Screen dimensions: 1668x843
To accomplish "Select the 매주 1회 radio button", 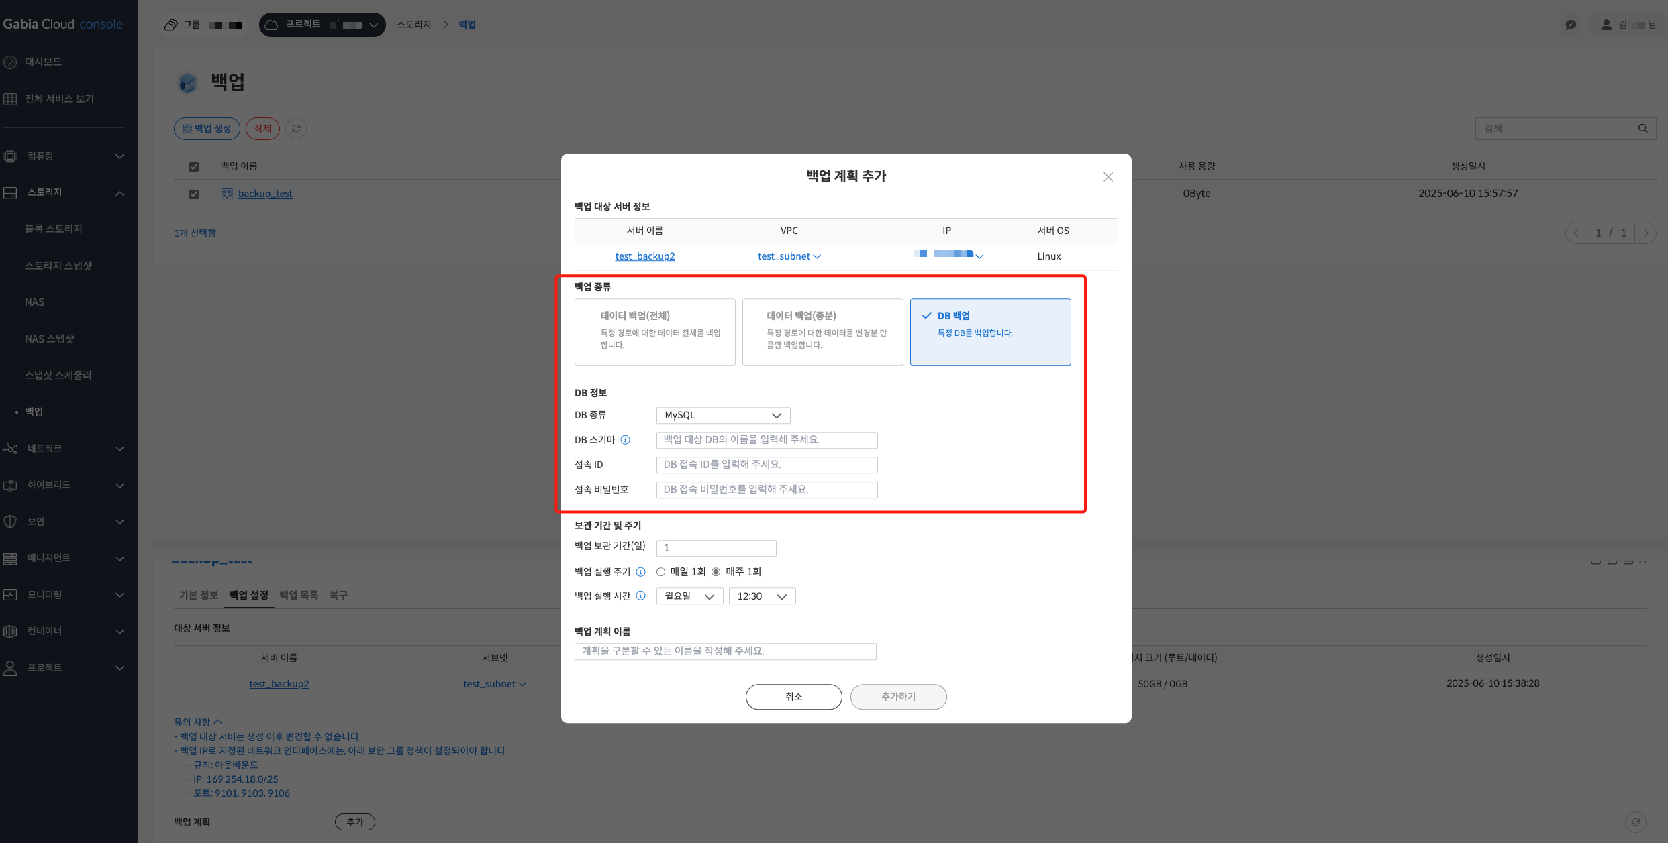I will (716, 572).
